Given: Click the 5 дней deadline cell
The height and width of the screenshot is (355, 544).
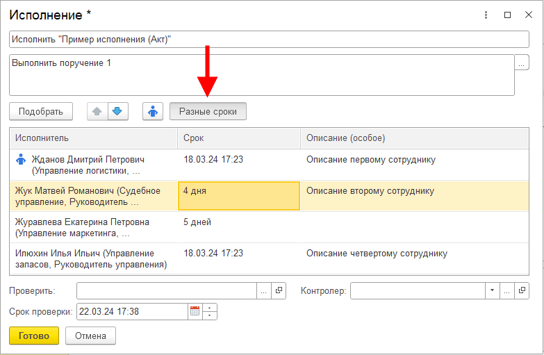Looking at the screenshot, I should pos(239,227).
